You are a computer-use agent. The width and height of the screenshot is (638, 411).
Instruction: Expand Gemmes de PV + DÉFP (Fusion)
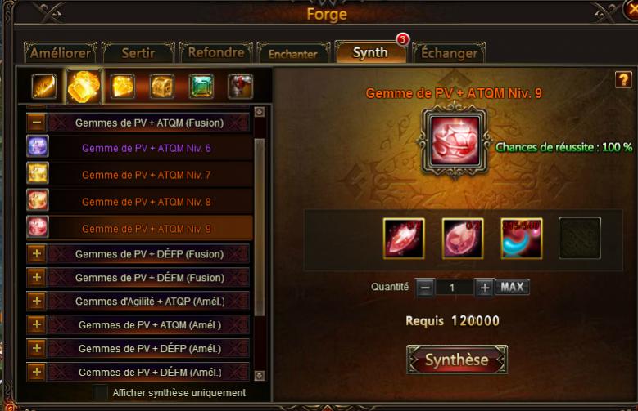click(37, 254)
